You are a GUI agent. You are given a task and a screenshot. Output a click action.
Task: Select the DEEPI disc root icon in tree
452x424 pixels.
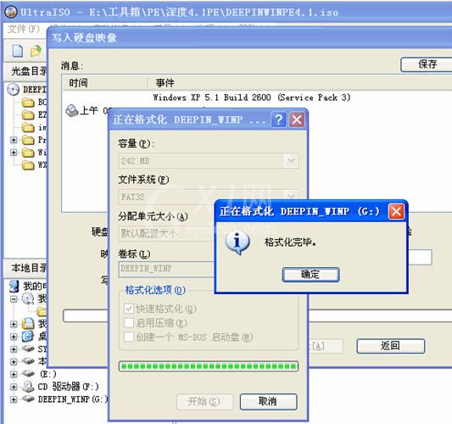click(x=14, y=90)
